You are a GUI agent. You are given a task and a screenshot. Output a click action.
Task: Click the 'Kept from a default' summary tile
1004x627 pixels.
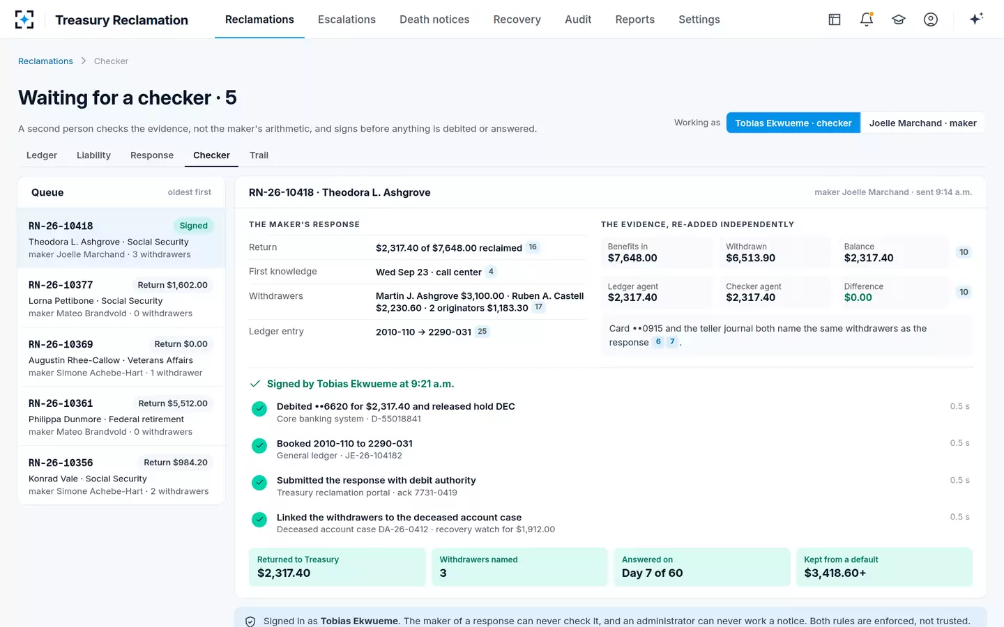pyautogui.click(x=884, y=566)
